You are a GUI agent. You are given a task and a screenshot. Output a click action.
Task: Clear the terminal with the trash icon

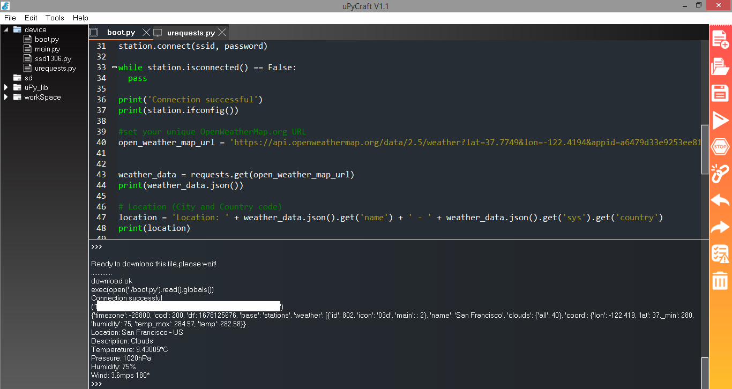tap(720, 280)
